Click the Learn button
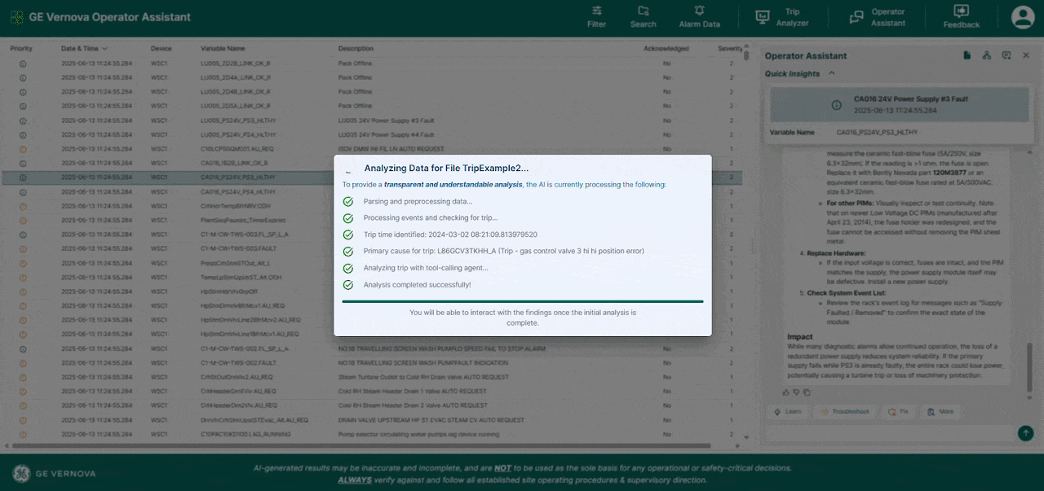The height and width of the screenshot is (491, 1044). click(x=788, y=412)
